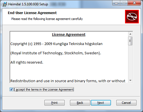Click the Copyright 1995 - 2009 line
The width and height of the screenshot is (143, 112).
tap(56, 44)
